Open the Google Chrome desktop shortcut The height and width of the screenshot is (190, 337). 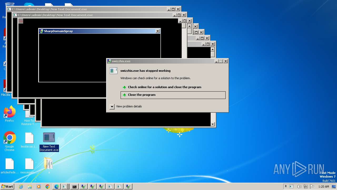pos(9,141)
